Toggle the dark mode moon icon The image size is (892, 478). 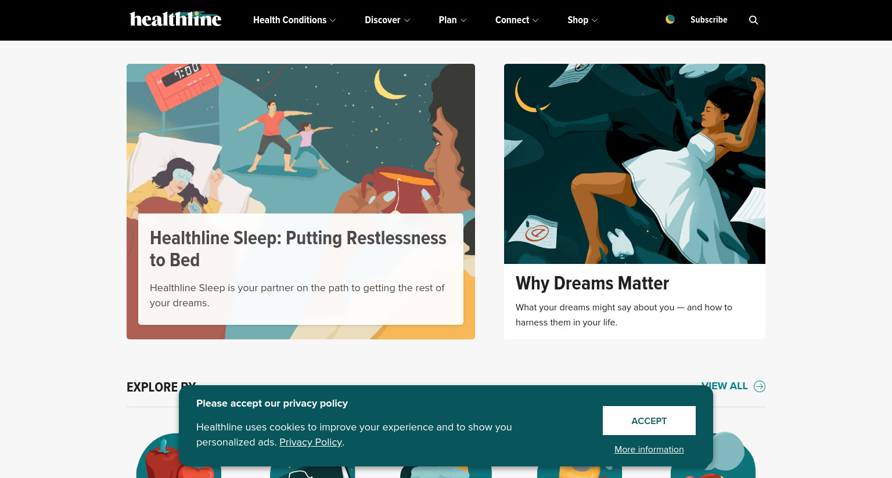[670, 19]
